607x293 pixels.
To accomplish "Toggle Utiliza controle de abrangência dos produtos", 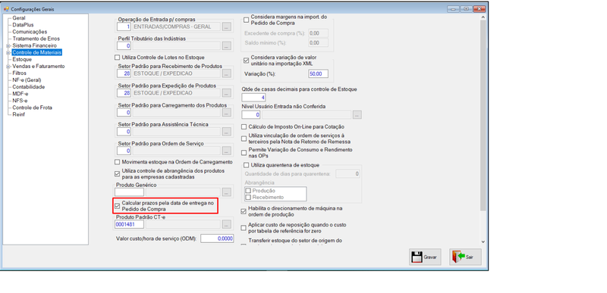I will (x=118, y=173).
